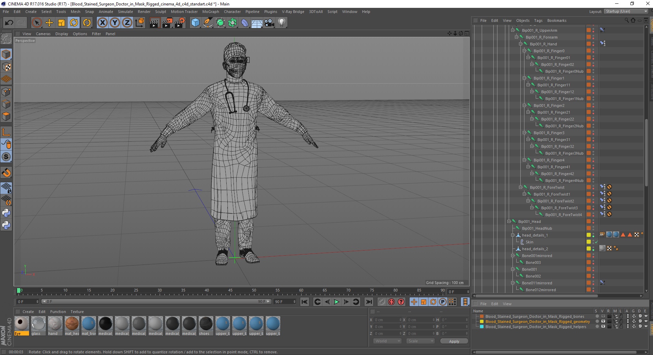653x355 pixels.
Task: Render the active view
Action: (x=155, y=23)
